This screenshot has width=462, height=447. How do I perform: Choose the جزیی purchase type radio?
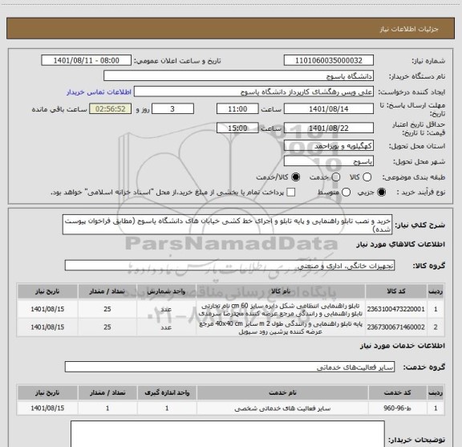(381, 193)
